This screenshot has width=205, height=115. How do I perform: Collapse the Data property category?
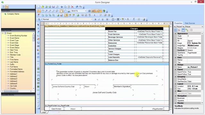pyautogui.click(x=176, y=57)
